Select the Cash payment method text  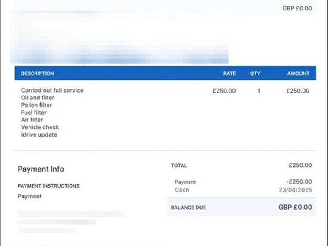click(182, 190)
